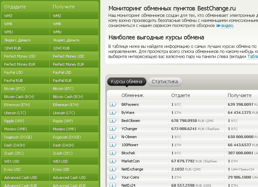Open BitPayeers exchanger link
258x187 pixels.
[130, 104]
